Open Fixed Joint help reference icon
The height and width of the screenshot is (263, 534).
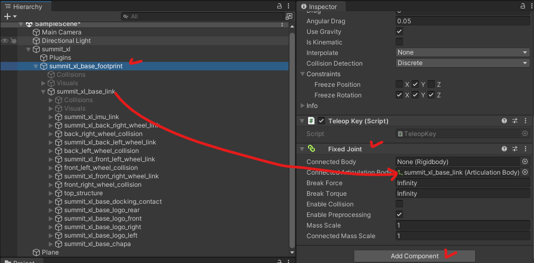(504, 149)
